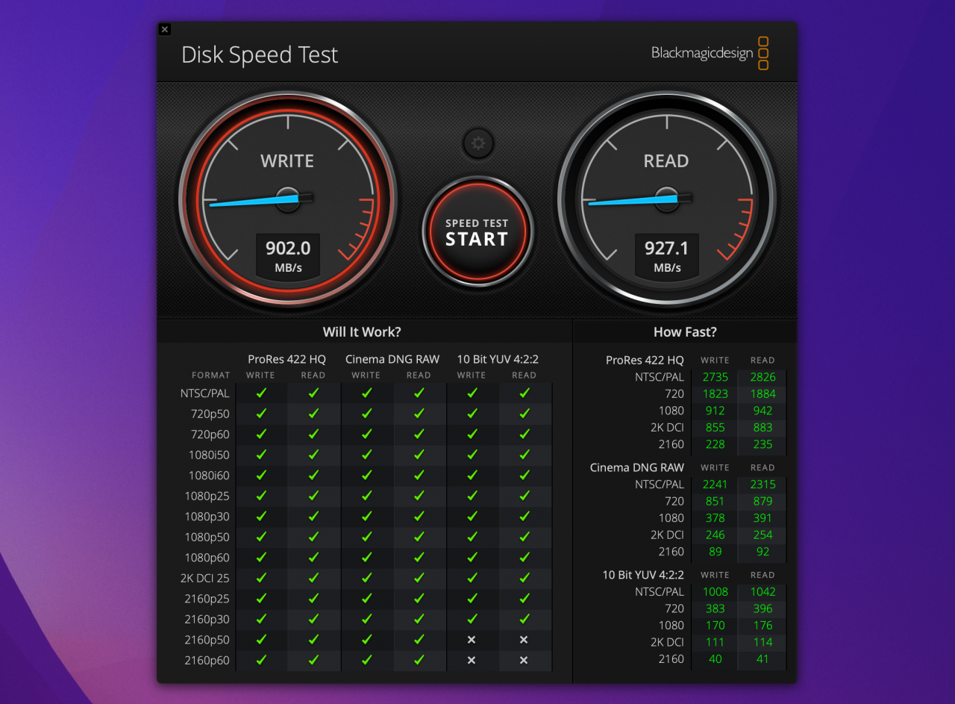
Task: Click the 170 10 Bit YUV 1080 write value
Action: pyautogui.click(x=715, y=626)
